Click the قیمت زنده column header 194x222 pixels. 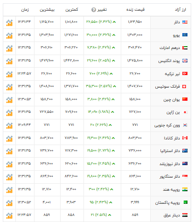[x=135, y=10]
